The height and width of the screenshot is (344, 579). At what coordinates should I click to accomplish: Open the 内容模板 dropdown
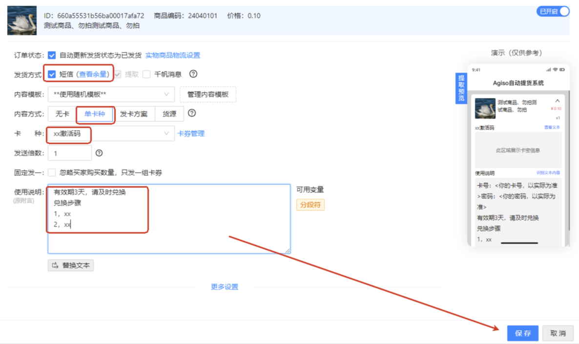111,94
